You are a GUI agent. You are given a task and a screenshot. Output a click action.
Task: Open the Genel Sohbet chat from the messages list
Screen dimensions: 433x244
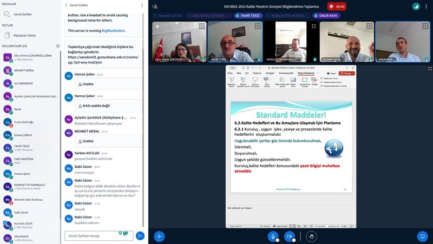pyautogui.click(x=18, y=14)
